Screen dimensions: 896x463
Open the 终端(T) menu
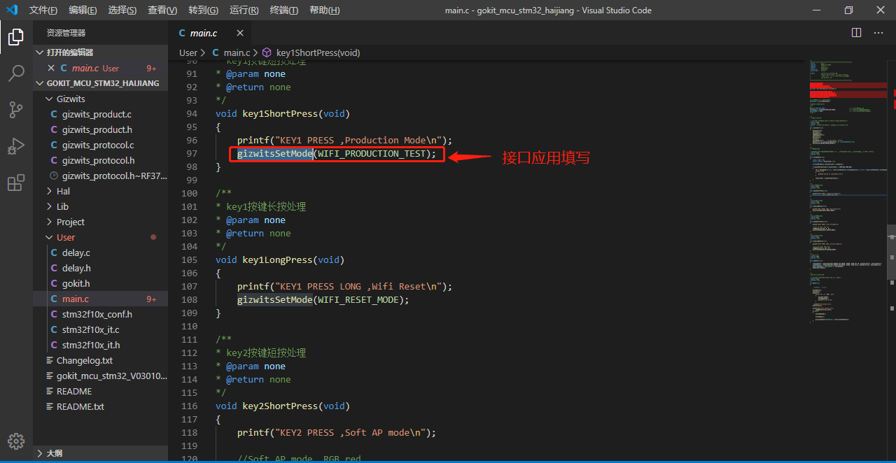click(283, 10)
